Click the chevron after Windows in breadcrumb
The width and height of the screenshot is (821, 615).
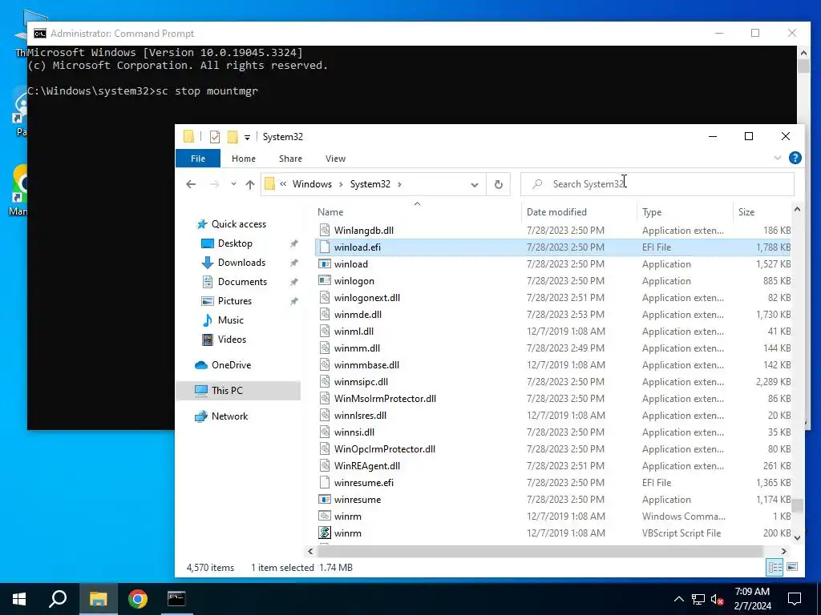[x=341, y=184]
